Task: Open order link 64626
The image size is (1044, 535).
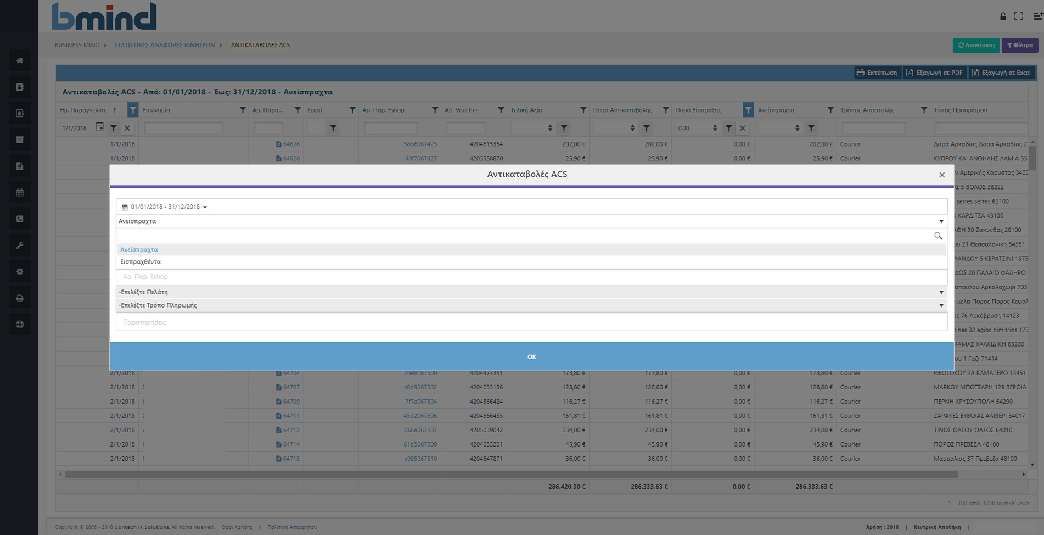Action: 291,144
